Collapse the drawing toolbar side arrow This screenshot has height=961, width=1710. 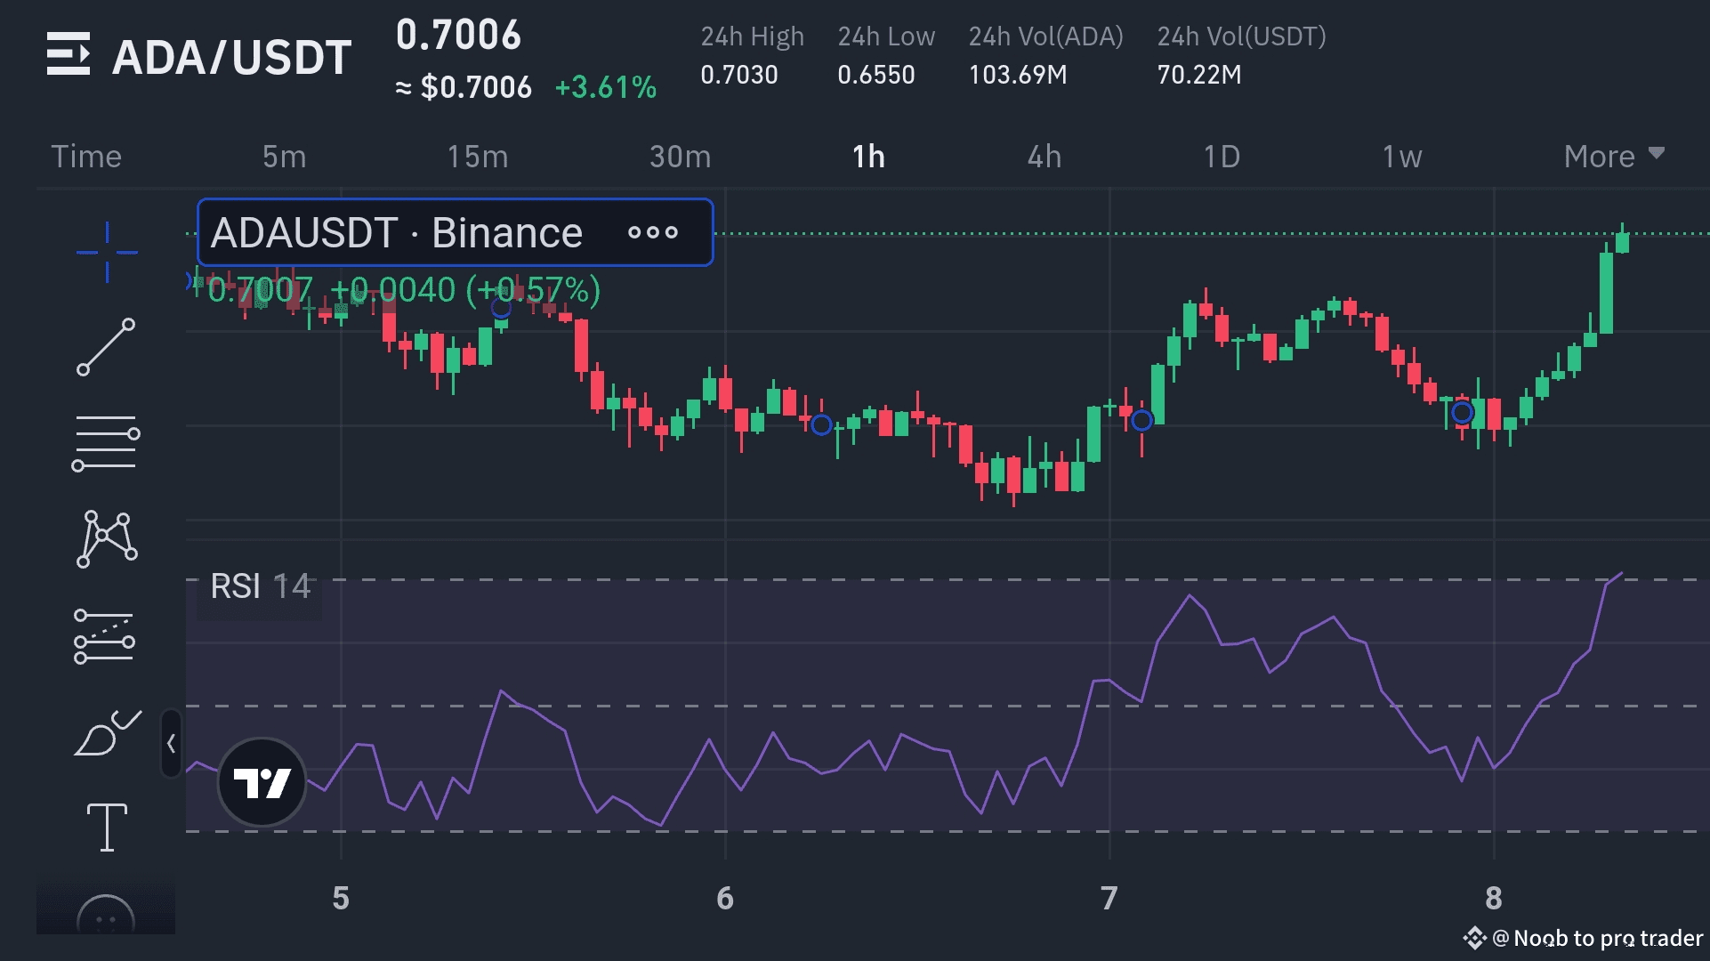(x=171, y=744)
